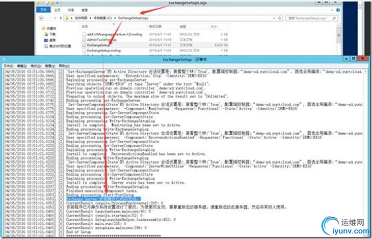Click the Back arrow in the Explorer window

[41, 18]
